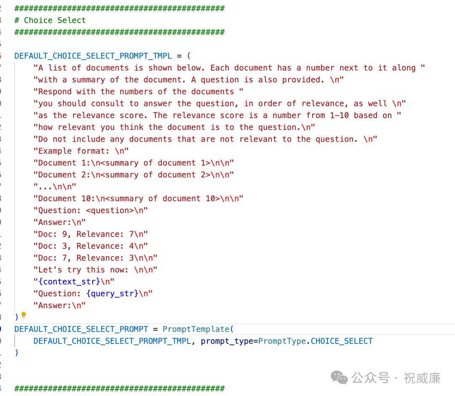The image size is (455, 396).
Task: Click the '祝威廉' watermark text
Action: point(422,378)
